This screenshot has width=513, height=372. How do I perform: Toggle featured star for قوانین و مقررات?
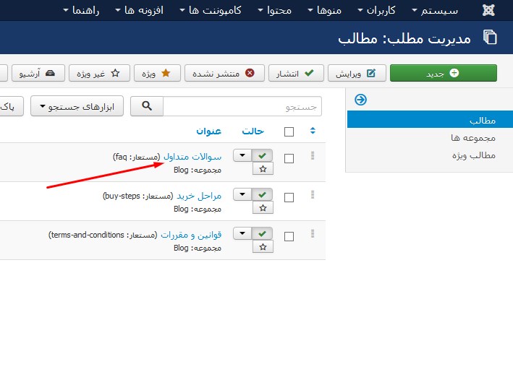[x=263, y=247]
